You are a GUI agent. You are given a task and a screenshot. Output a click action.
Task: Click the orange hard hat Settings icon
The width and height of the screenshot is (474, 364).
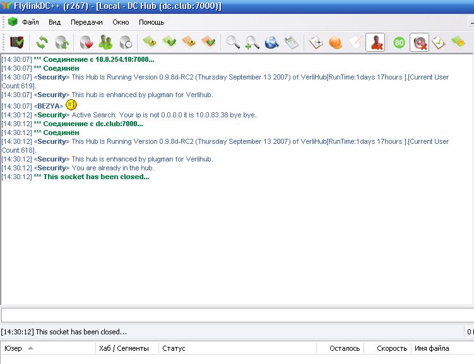tap(336, 42)
